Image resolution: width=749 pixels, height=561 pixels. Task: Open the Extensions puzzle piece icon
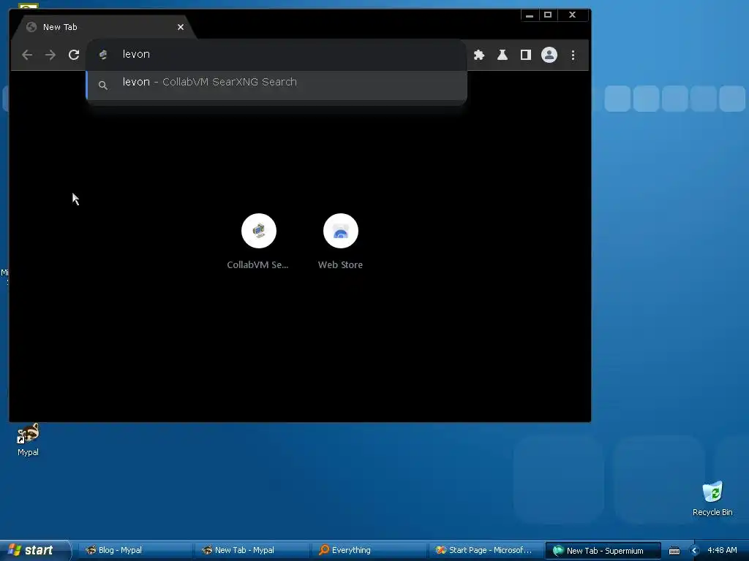(478, 55)
